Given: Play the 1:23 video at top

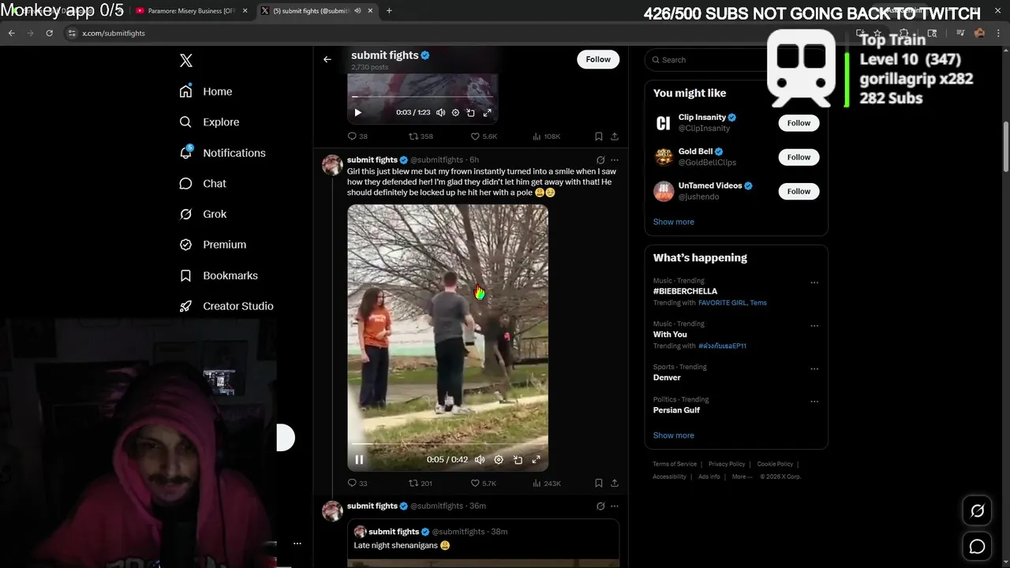Looking at the screenshot, I should pos(357,113).
